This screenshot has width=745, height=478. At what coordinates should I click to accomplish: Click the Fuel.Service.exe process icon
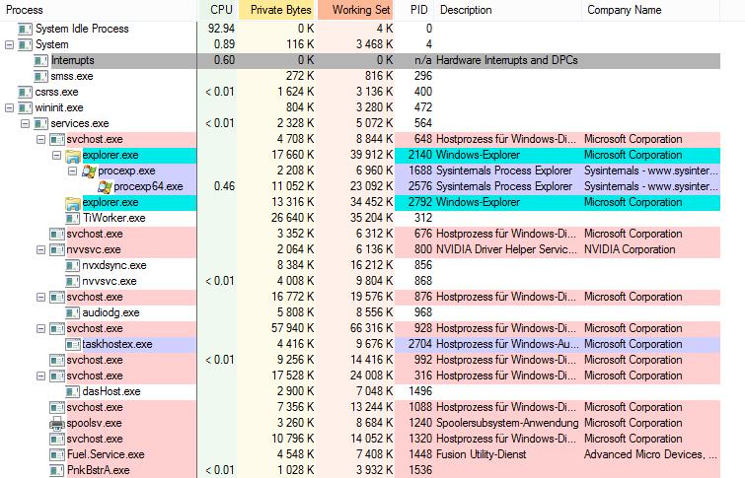pyautogui.click(x=57, y=454)
